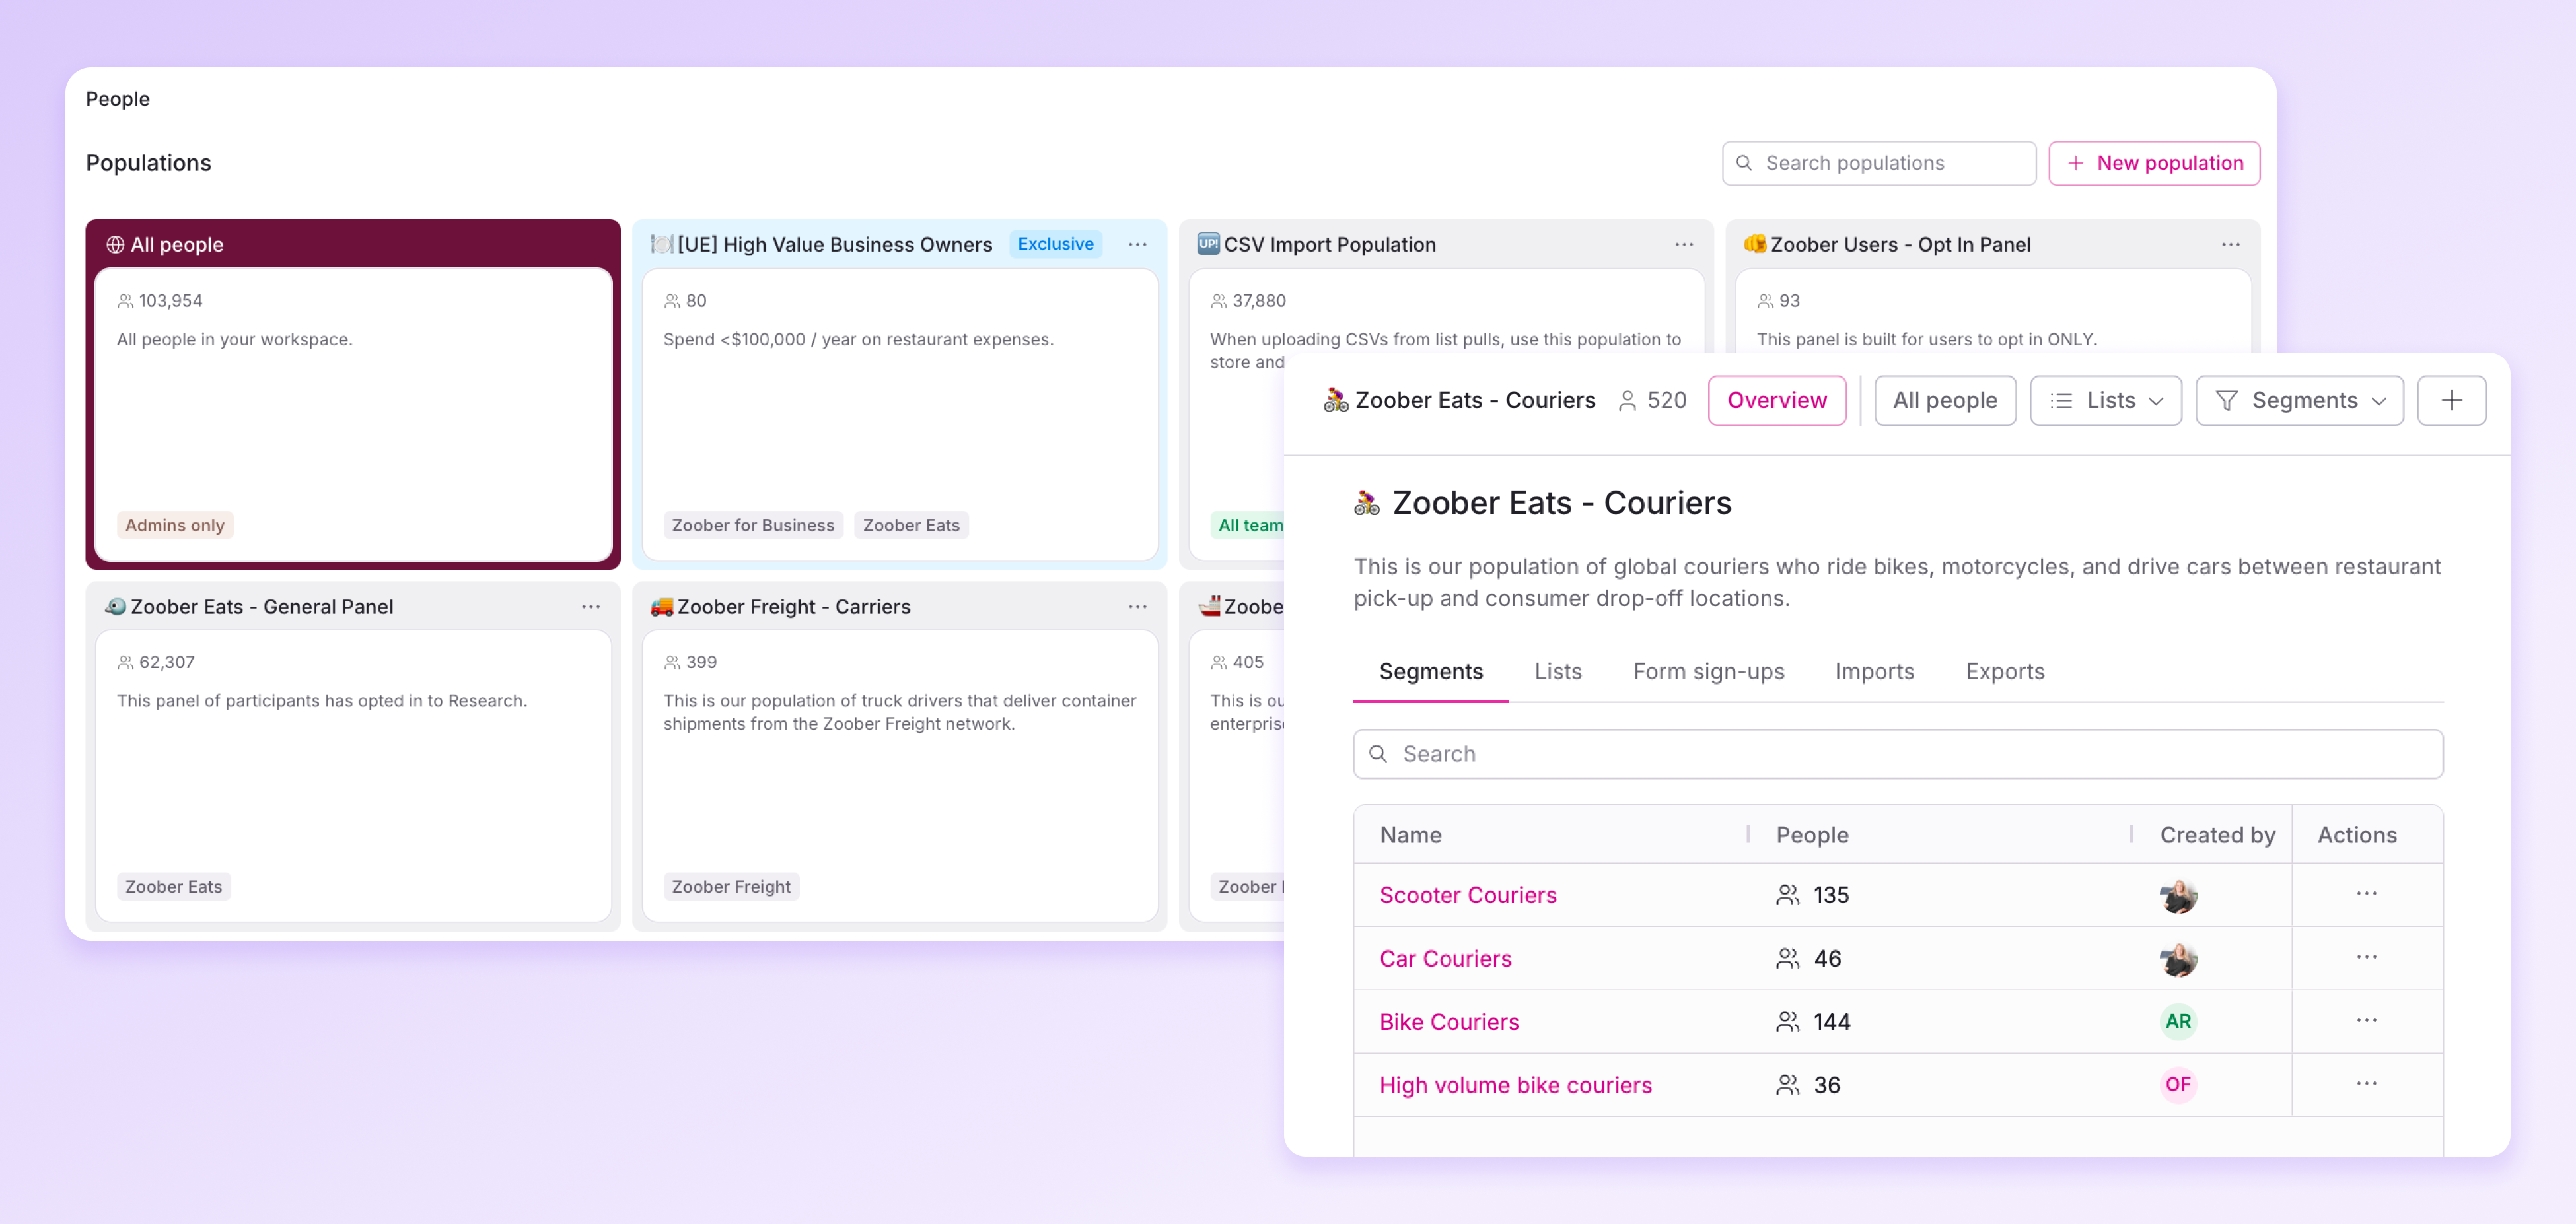Viewport: 2576px width, 1224px height.
Task: Expand the Segments filter dropdown
Action: [2299, 401]
